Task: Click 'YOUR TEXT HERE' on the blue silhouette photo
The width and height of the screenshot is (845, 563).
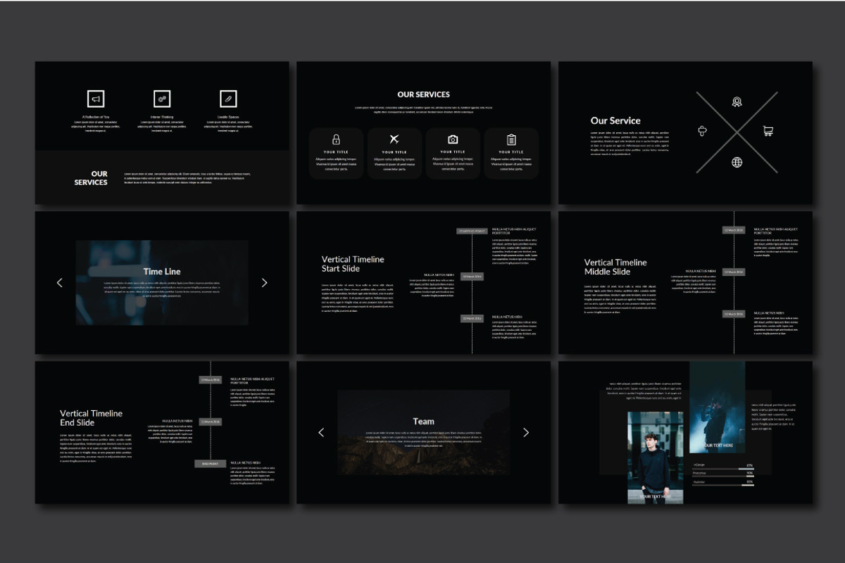Action: tap(718, 445)
